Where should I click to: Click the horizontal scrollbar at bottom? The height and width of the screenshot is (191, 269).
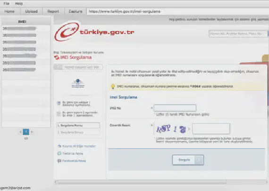[161, 182]
